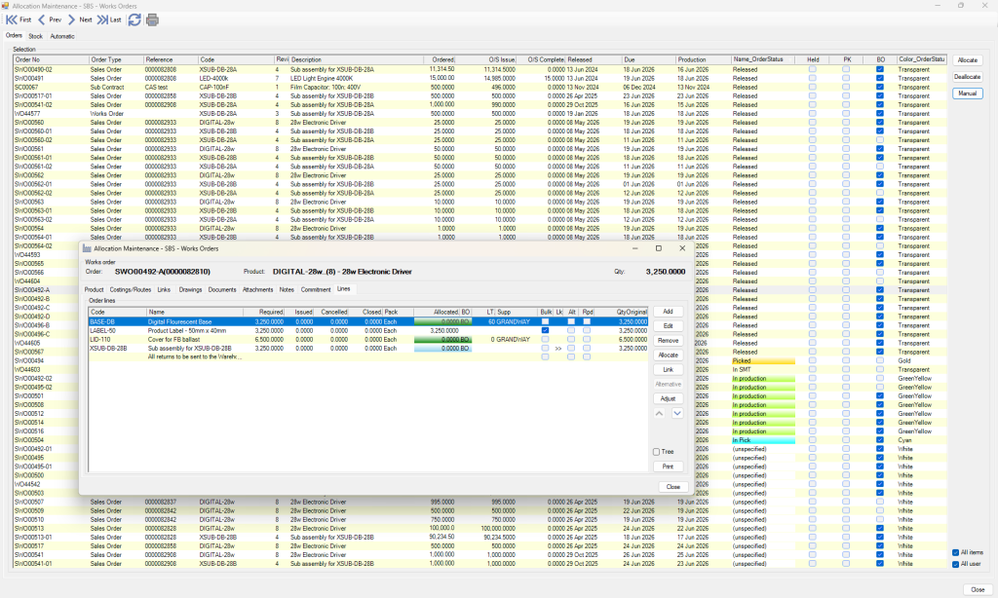Screen dimensions: 998x598
Task: Open the Documents tab
Action: [x=222, y=289]
